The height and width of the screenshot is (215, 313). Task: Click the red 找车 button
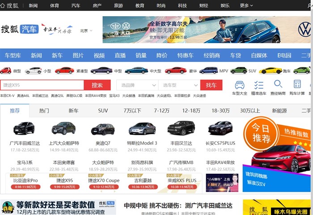coord(211,85)
